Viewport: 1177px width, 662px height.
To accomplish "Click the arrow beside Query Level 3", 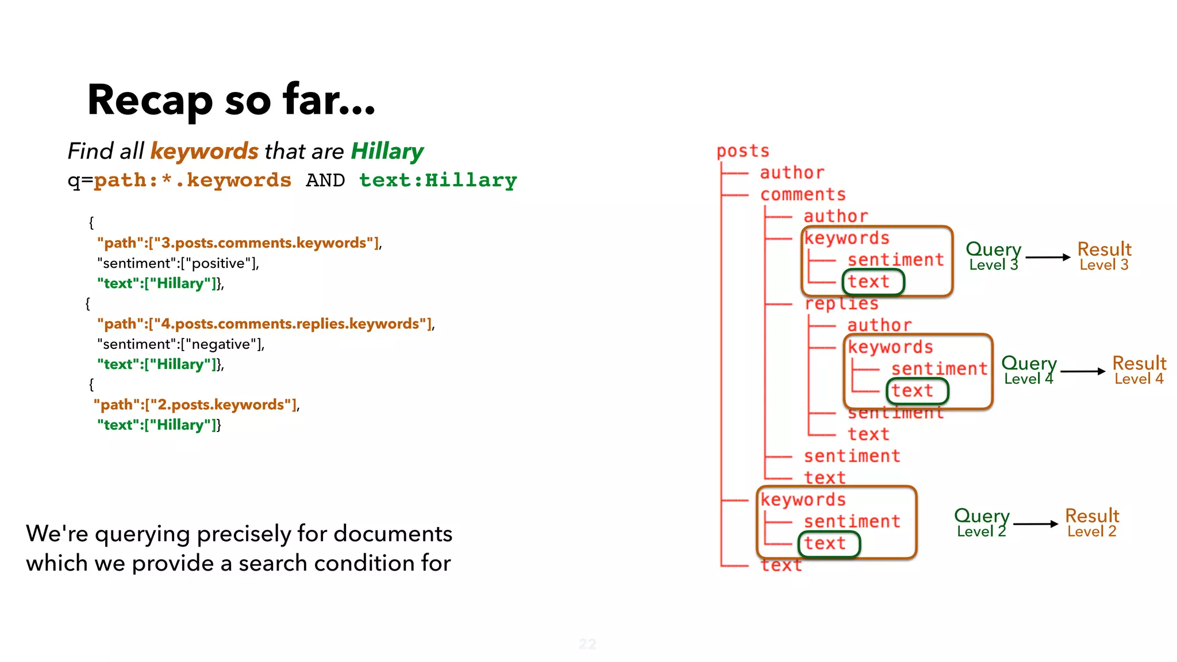I will pyautogui.click(x=1048, y=257).
